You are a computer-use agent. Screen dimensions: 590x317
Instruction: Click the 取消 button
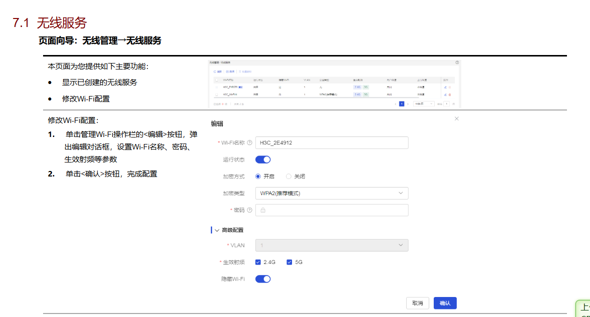[x=417, y=303]
